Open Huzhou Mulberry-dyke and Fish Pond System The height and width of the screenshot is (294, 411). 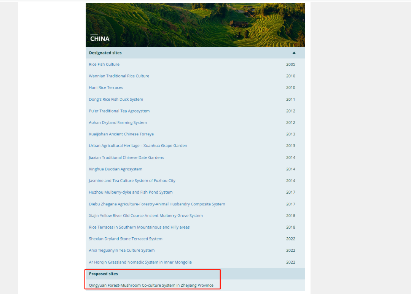(x=131, y=192)
